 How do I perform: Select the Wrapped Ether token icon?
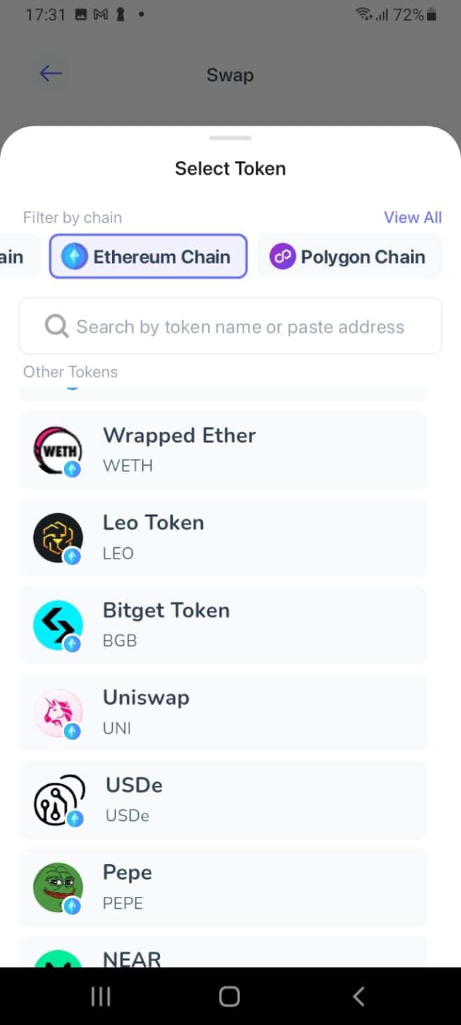click(x=57, y=449)
